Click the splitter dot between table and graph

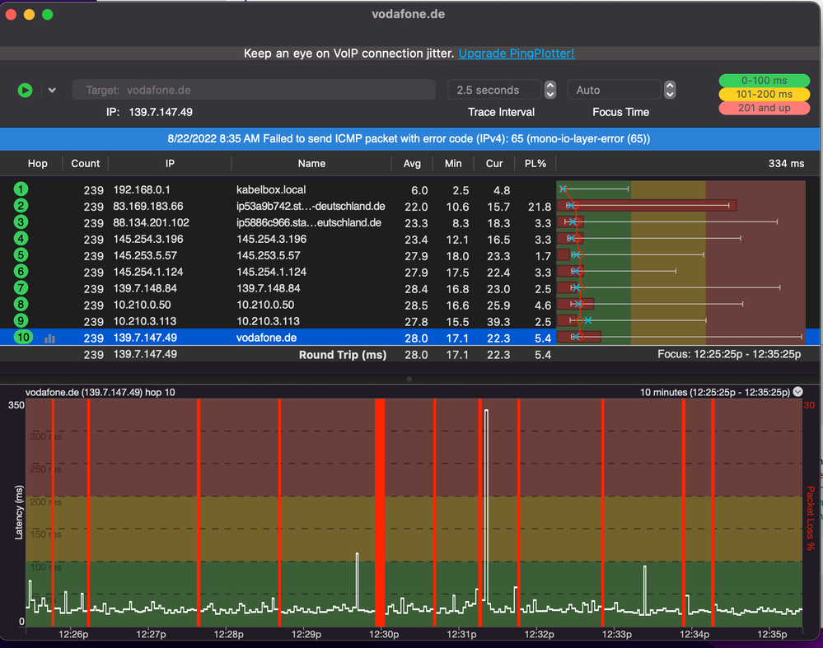[409, 379]
